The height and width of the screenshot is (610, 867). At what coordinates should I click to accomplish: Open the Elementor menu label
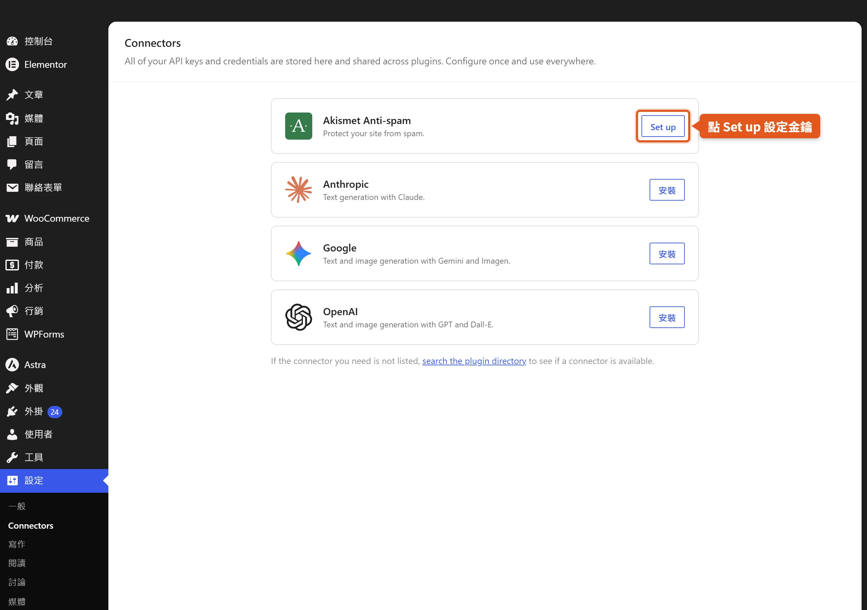click(x=45, y=65)
